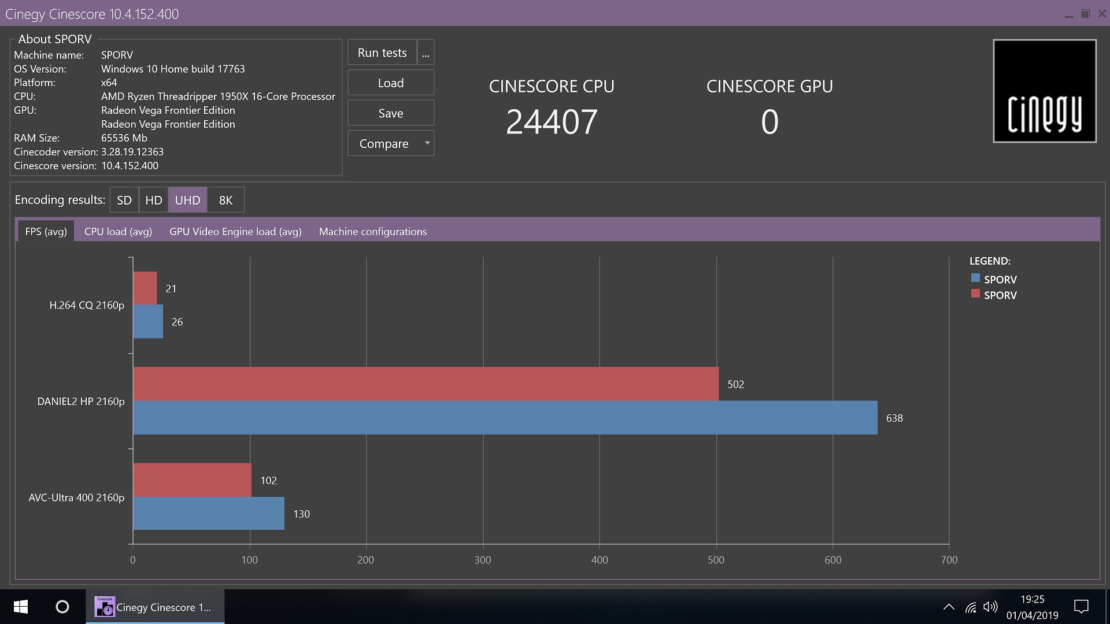
Task: Save the current test results
Action: [391, 113]
